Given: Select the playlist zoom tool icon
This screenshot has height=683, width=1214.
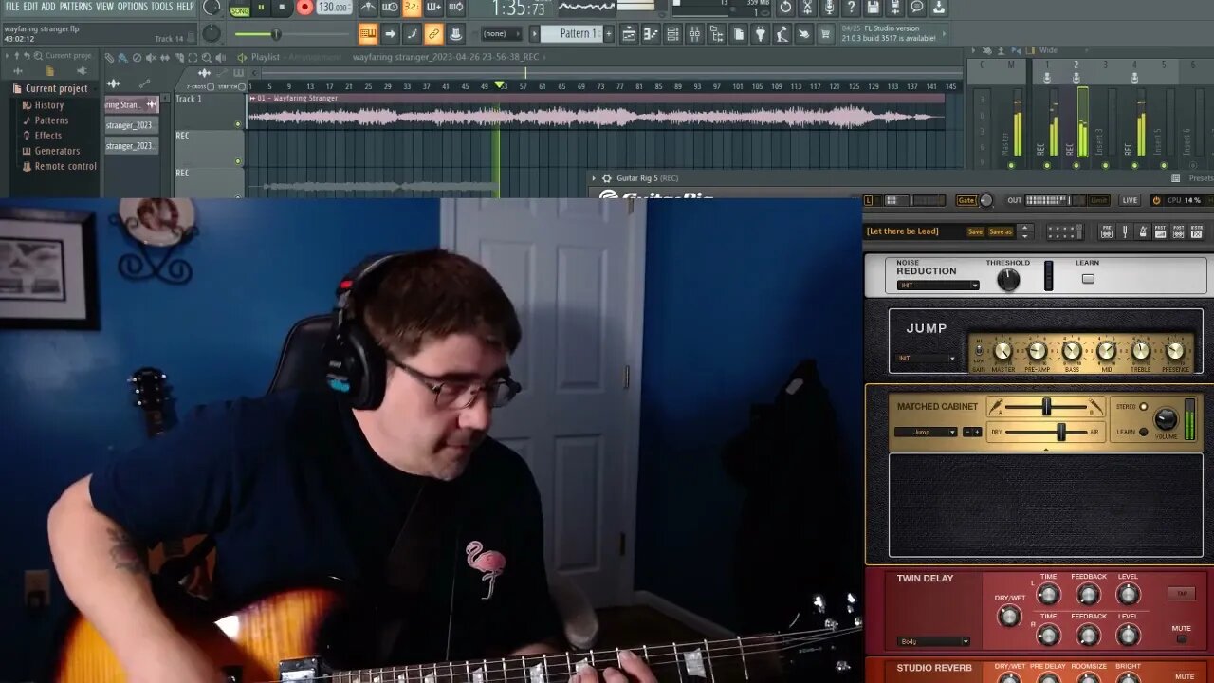Looking at the screenshot, I should (207, 57).
